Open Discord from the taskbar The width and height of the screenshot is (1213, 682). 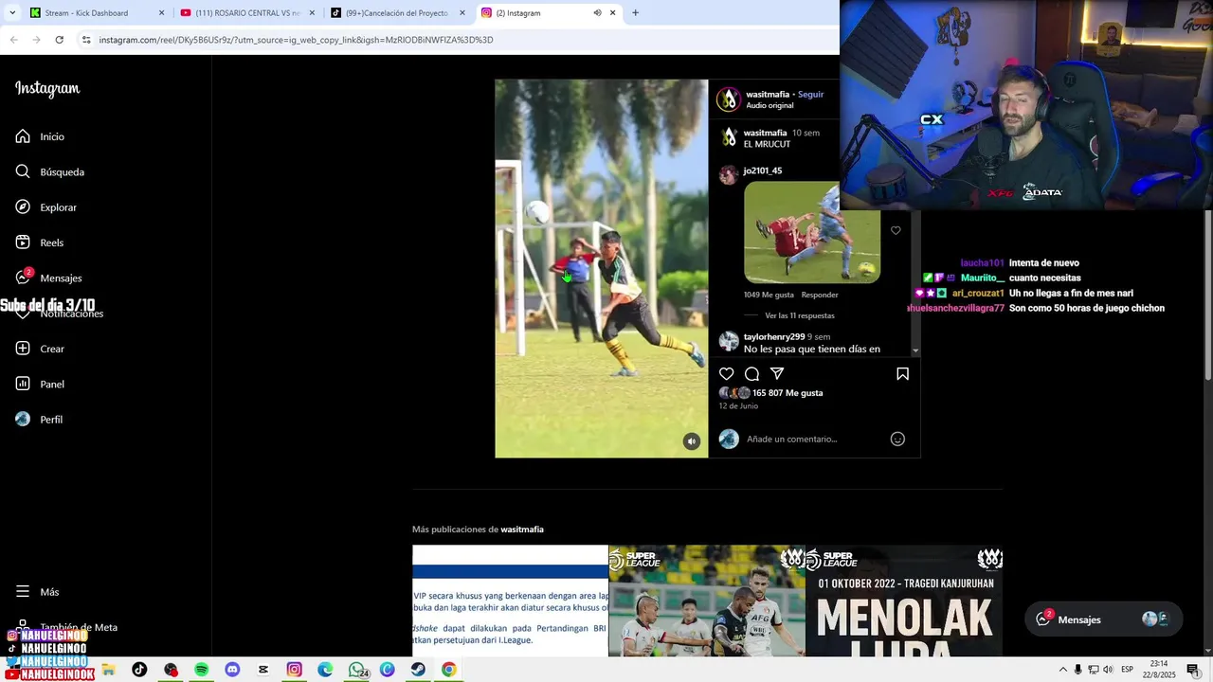tap(233, 670)
